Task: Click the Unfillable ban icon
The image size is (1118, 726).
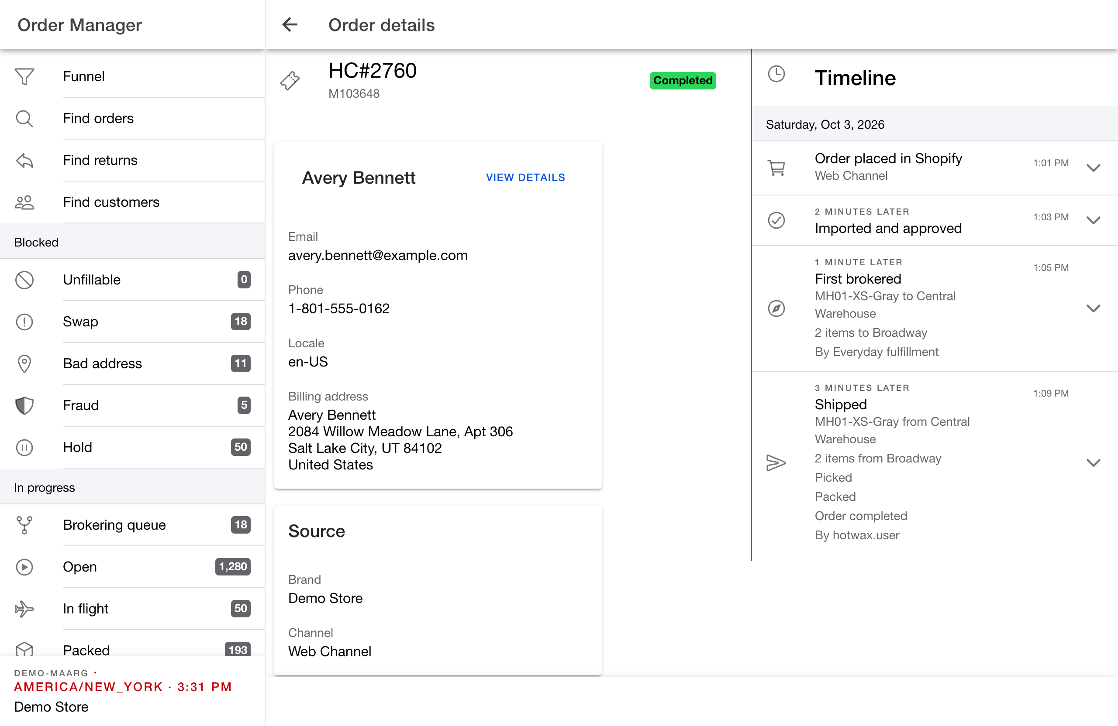Action: [24, 280]
